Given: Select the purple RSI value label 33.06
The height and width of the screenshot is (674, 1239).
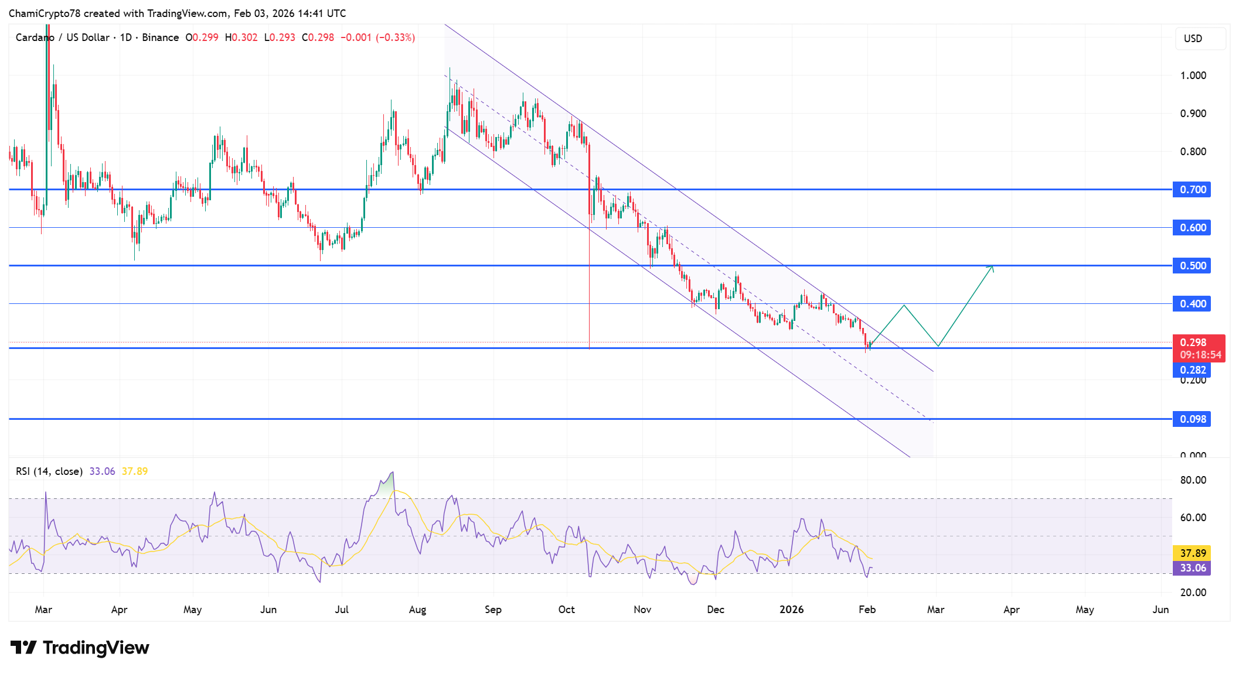Looking at the screenshot, I should click(x=1192, y=567).
